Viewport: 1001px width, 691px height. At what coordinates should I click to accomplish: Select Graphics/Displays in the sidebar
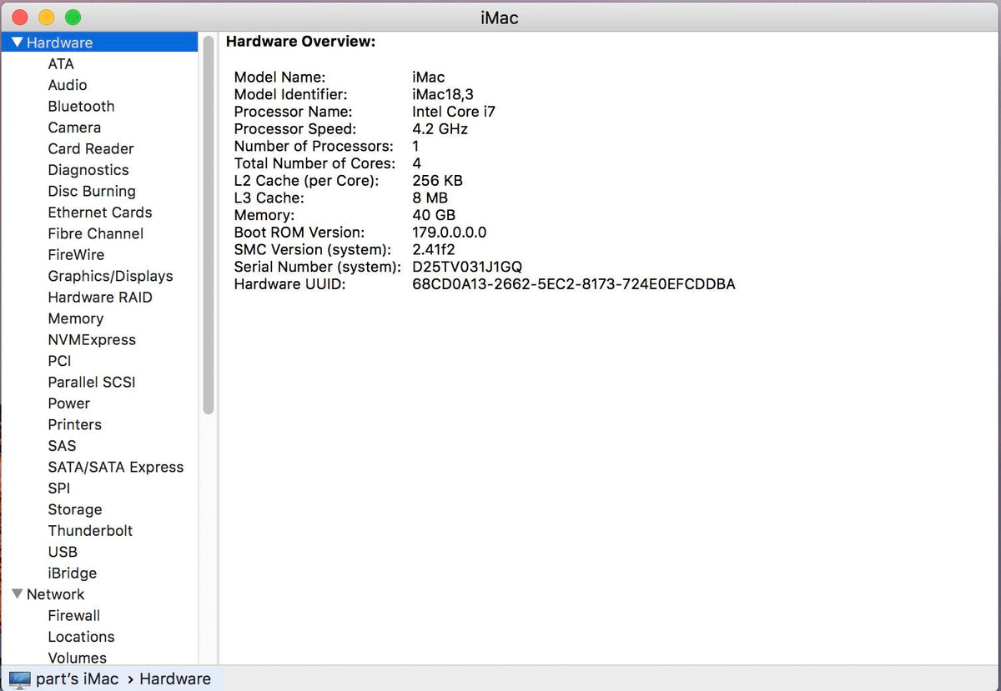(x=110, y=276)
